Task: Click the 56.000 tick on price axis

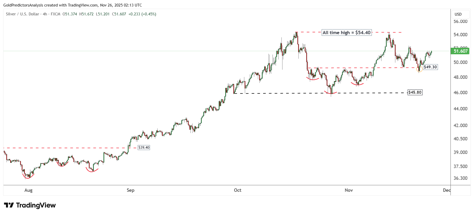Action: pos(460,21)
